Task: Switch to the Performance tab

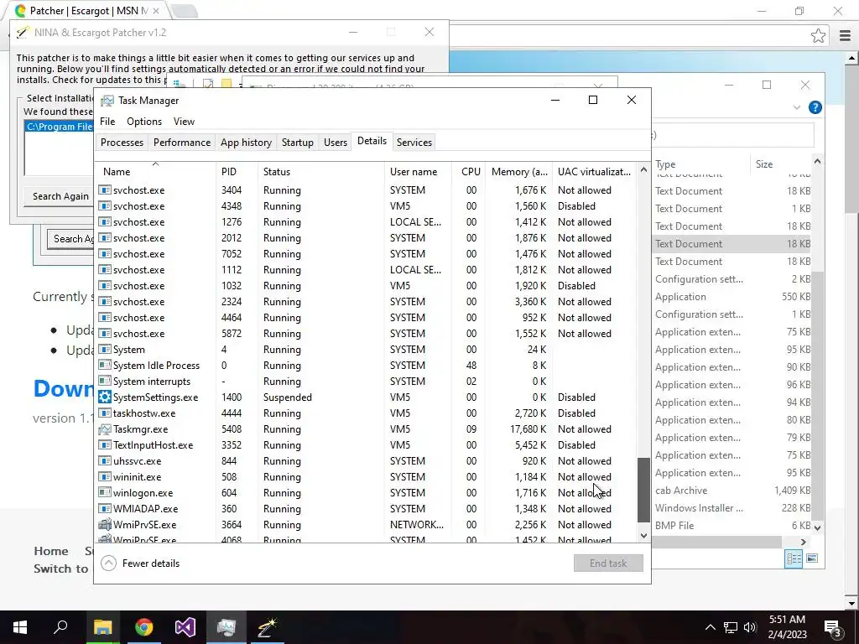Action: 182,143
